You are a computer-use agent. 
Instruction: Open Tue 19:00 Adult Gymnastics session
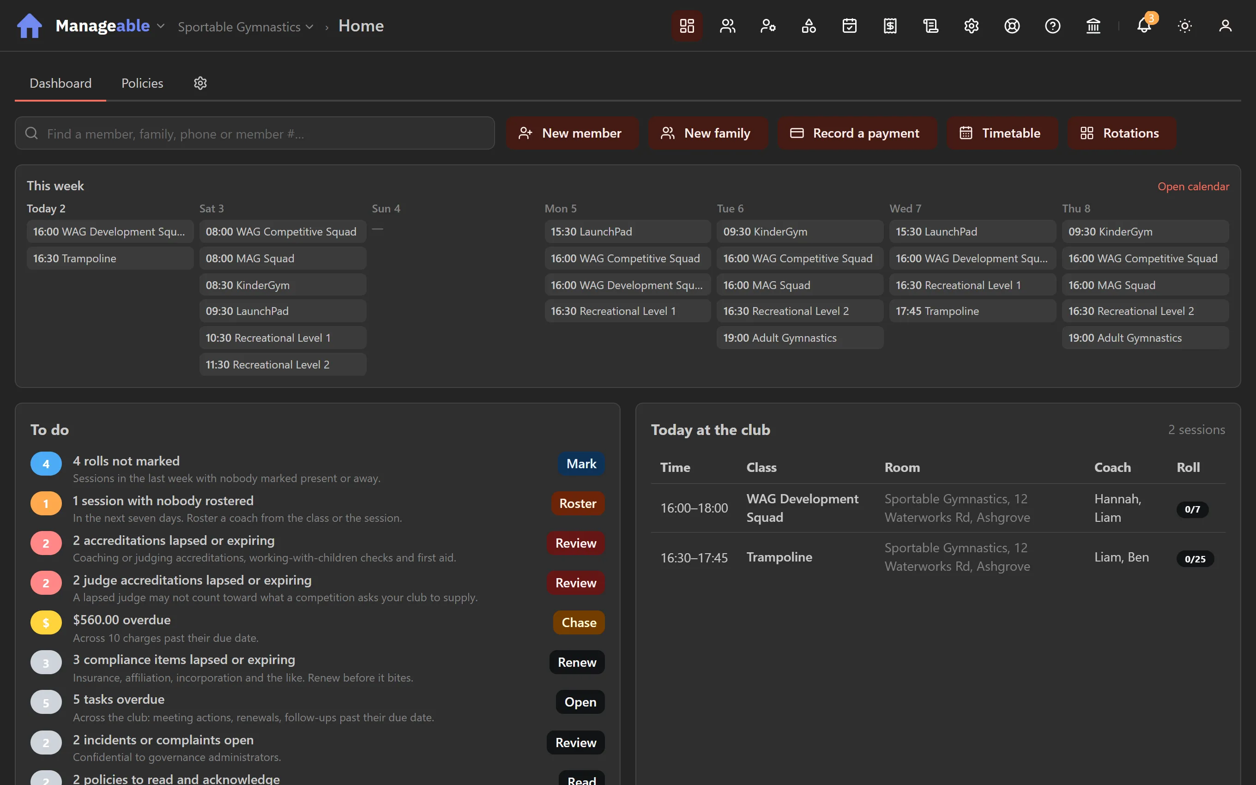[x=800, y=338]
